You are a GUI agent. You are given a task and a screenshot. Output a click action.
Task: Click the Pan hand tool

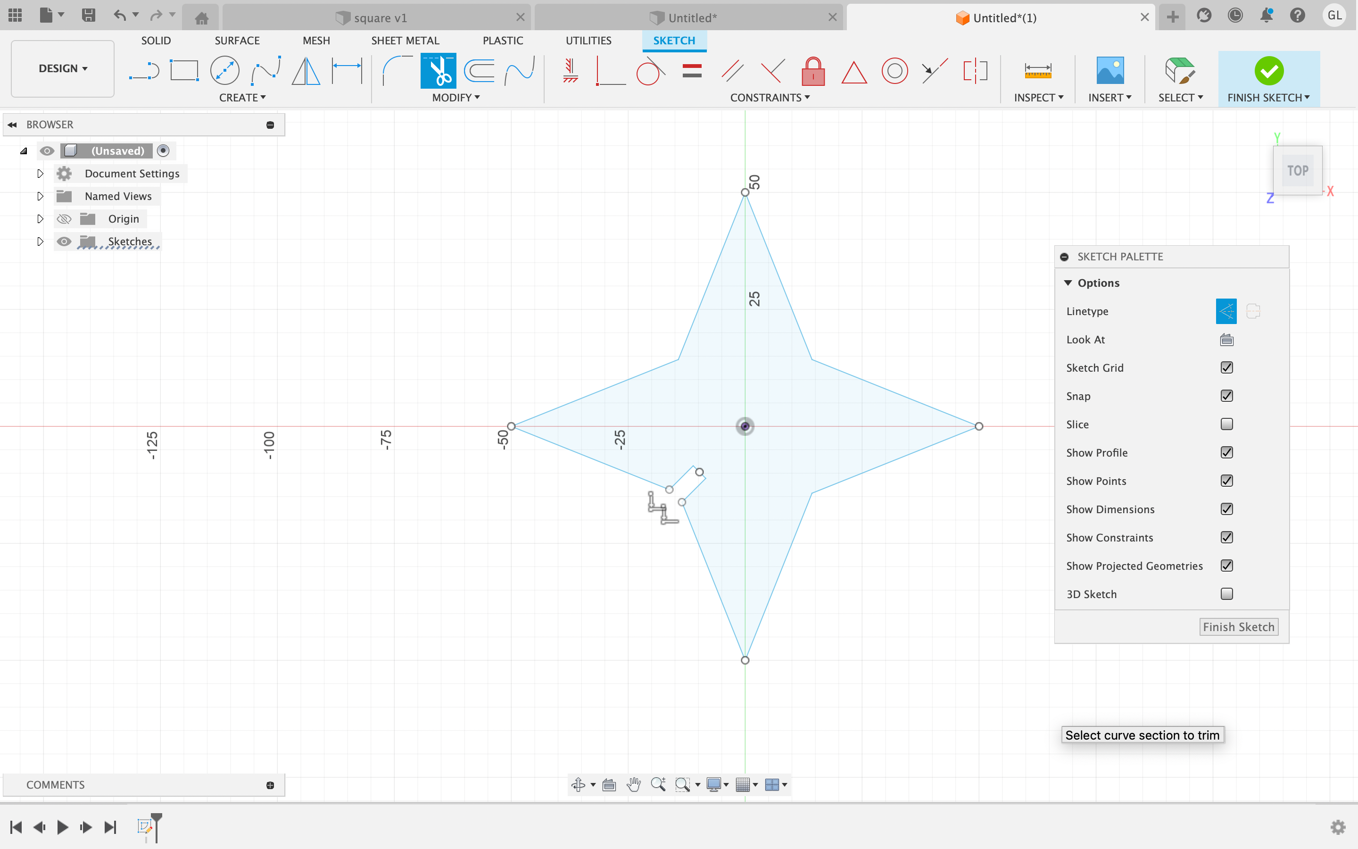634,784
